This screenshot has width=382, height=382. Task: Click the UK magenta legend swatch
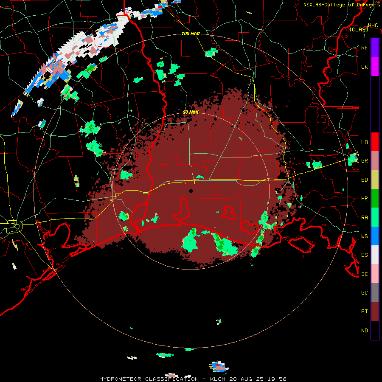point(375,67)
